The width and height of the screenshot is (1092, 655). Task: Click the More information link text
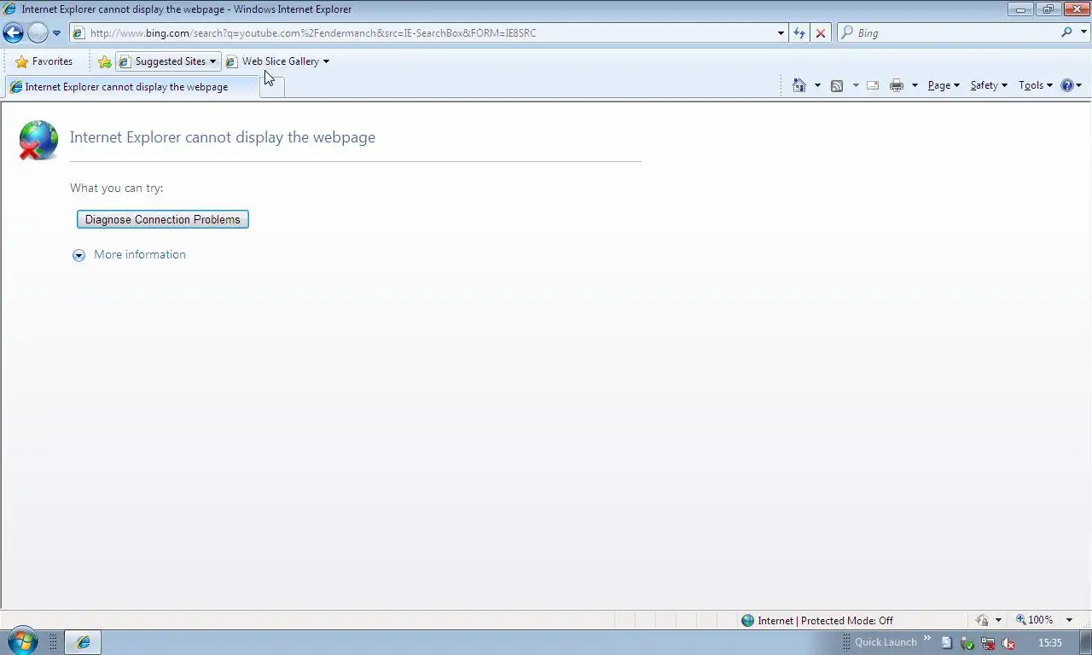tap(140, 254)
